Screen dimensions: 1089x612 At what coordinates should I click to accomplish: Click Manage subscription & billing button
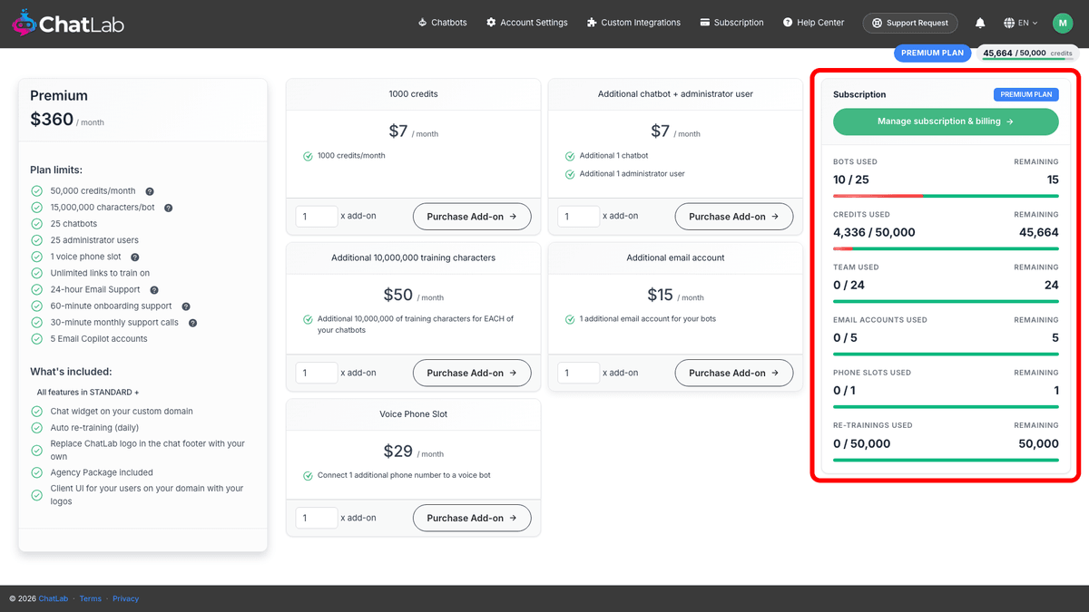[946, 121]
